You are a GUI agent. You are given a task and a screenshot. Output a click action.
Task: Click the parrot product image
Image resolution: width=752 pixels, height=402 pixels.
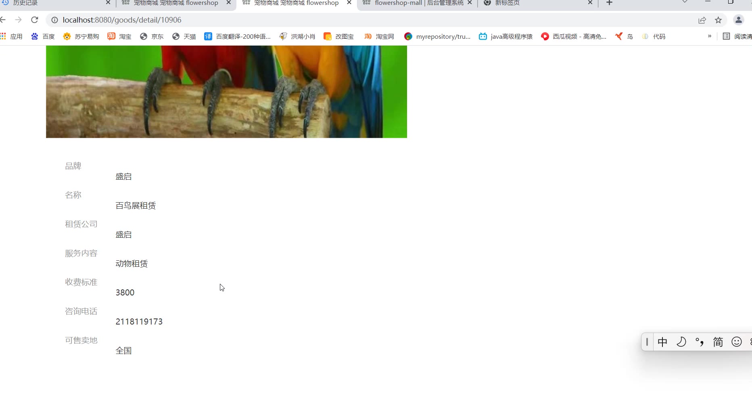(226, 92)
